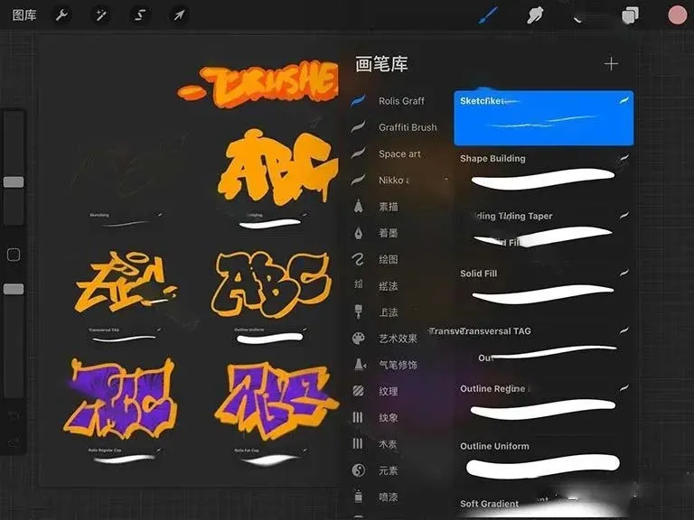Adjust the brush opacity slider handle
Viewport: 694px width, 520px height.
14,289
